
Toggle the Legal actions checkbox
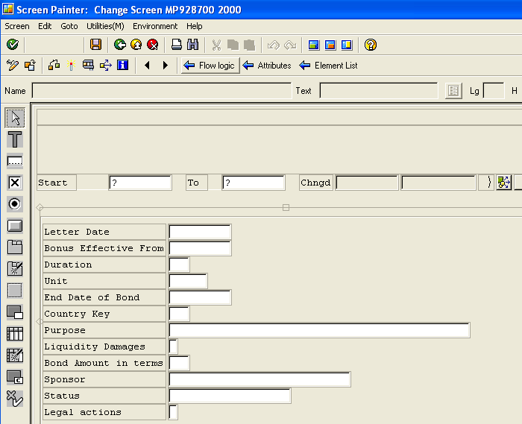pos(174,412)
